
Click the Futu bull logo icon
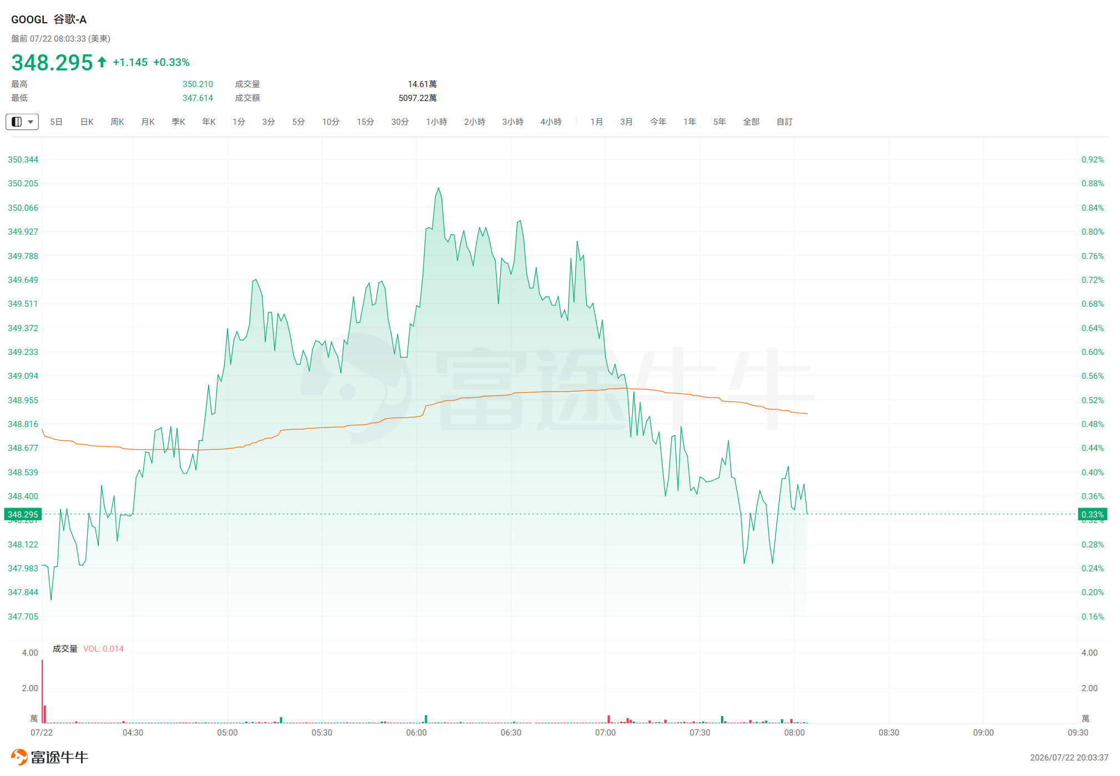pyautogui.click(x=19, y=757)
